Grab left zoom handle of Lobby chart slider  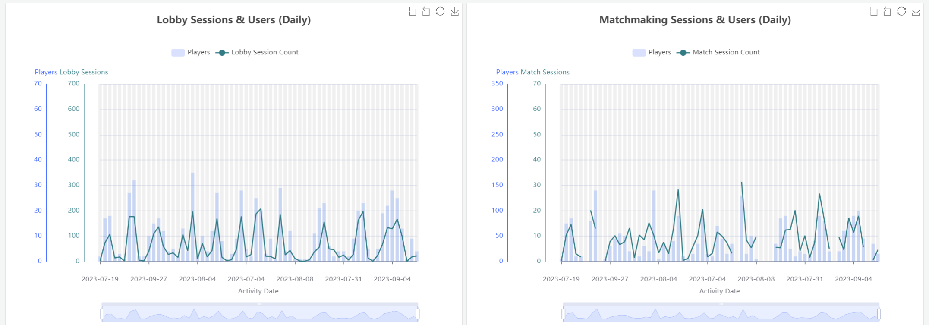pyautogui.click(x=102, y=313)
